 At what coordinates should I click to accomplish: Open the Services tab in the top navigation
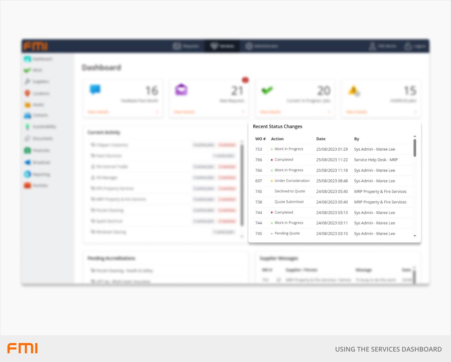pyautogui.click(x=223, y=46)
